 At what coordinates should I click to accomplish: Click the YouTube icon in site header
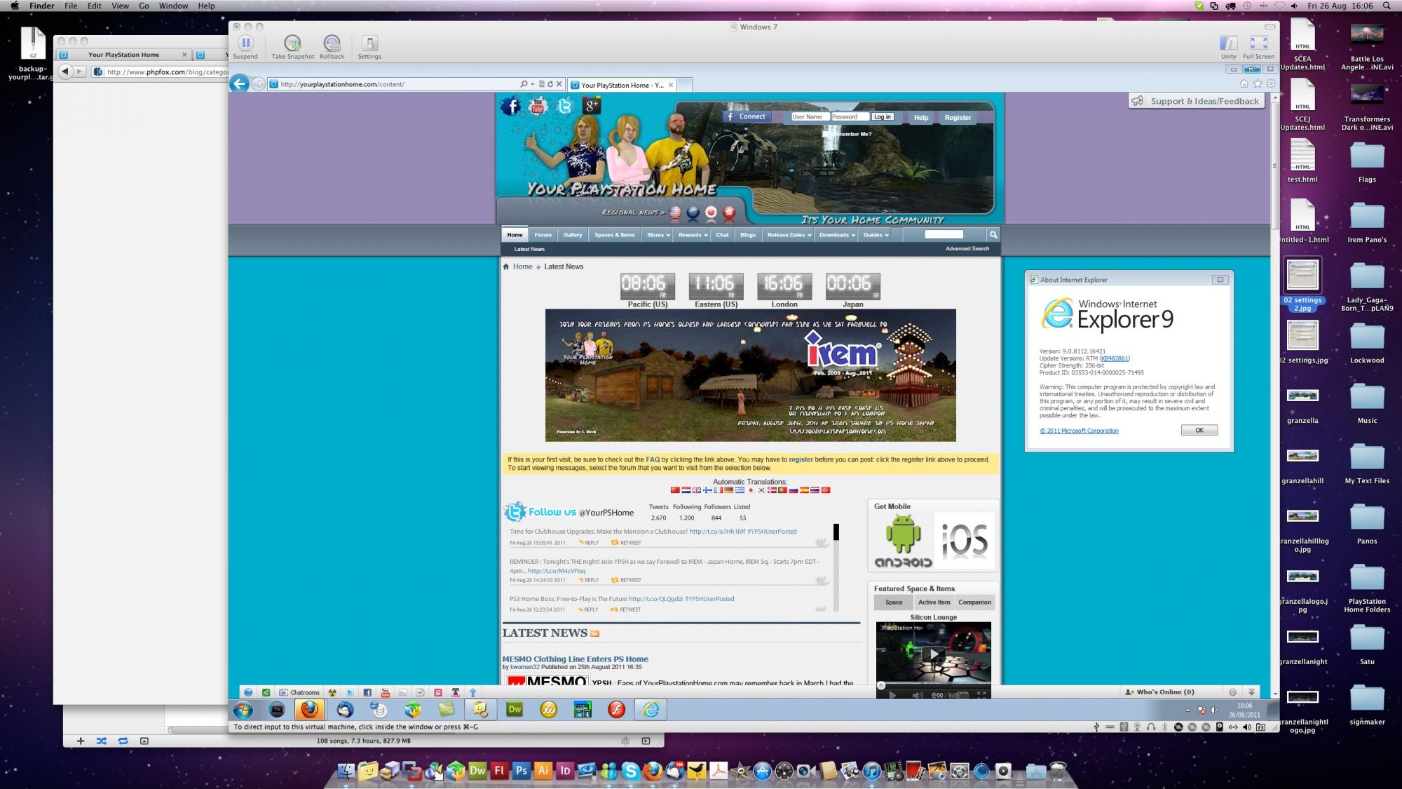(x=538, y=107)
